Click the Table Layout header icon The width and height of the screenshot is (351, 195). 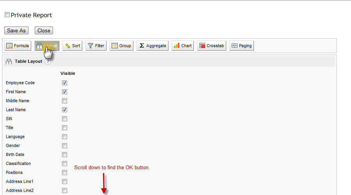click(9, 62)
